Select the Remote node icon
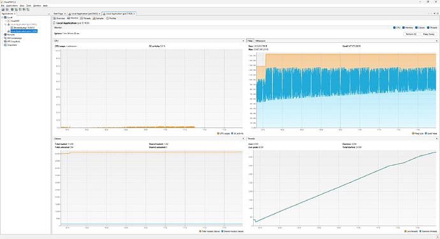 [5, 34]
